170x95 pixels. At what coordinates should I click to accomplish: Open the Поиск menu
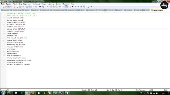pyautogui.click(x=15, y=4)
